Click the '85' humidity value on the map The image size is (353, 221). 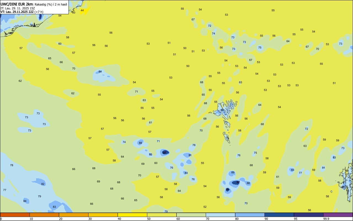(x=151, y=155)
